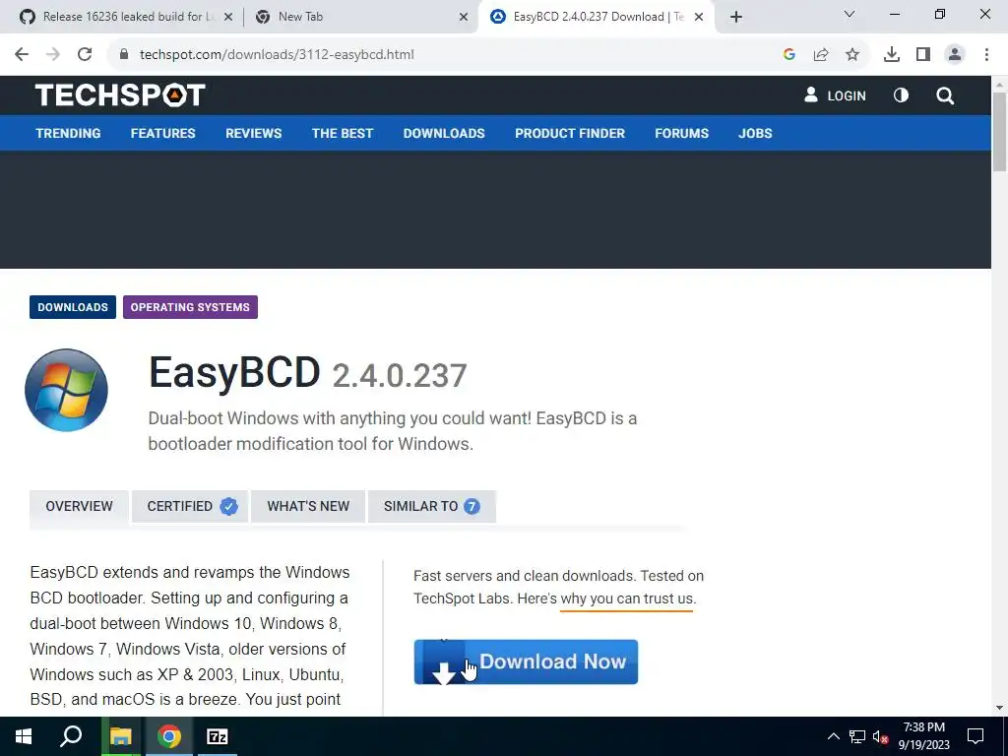Switch to the New Tab tab

point(360,17)
